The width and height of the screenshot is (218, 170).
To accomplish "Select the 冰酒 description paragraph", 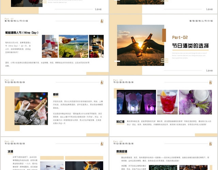I will click(25, 163).
